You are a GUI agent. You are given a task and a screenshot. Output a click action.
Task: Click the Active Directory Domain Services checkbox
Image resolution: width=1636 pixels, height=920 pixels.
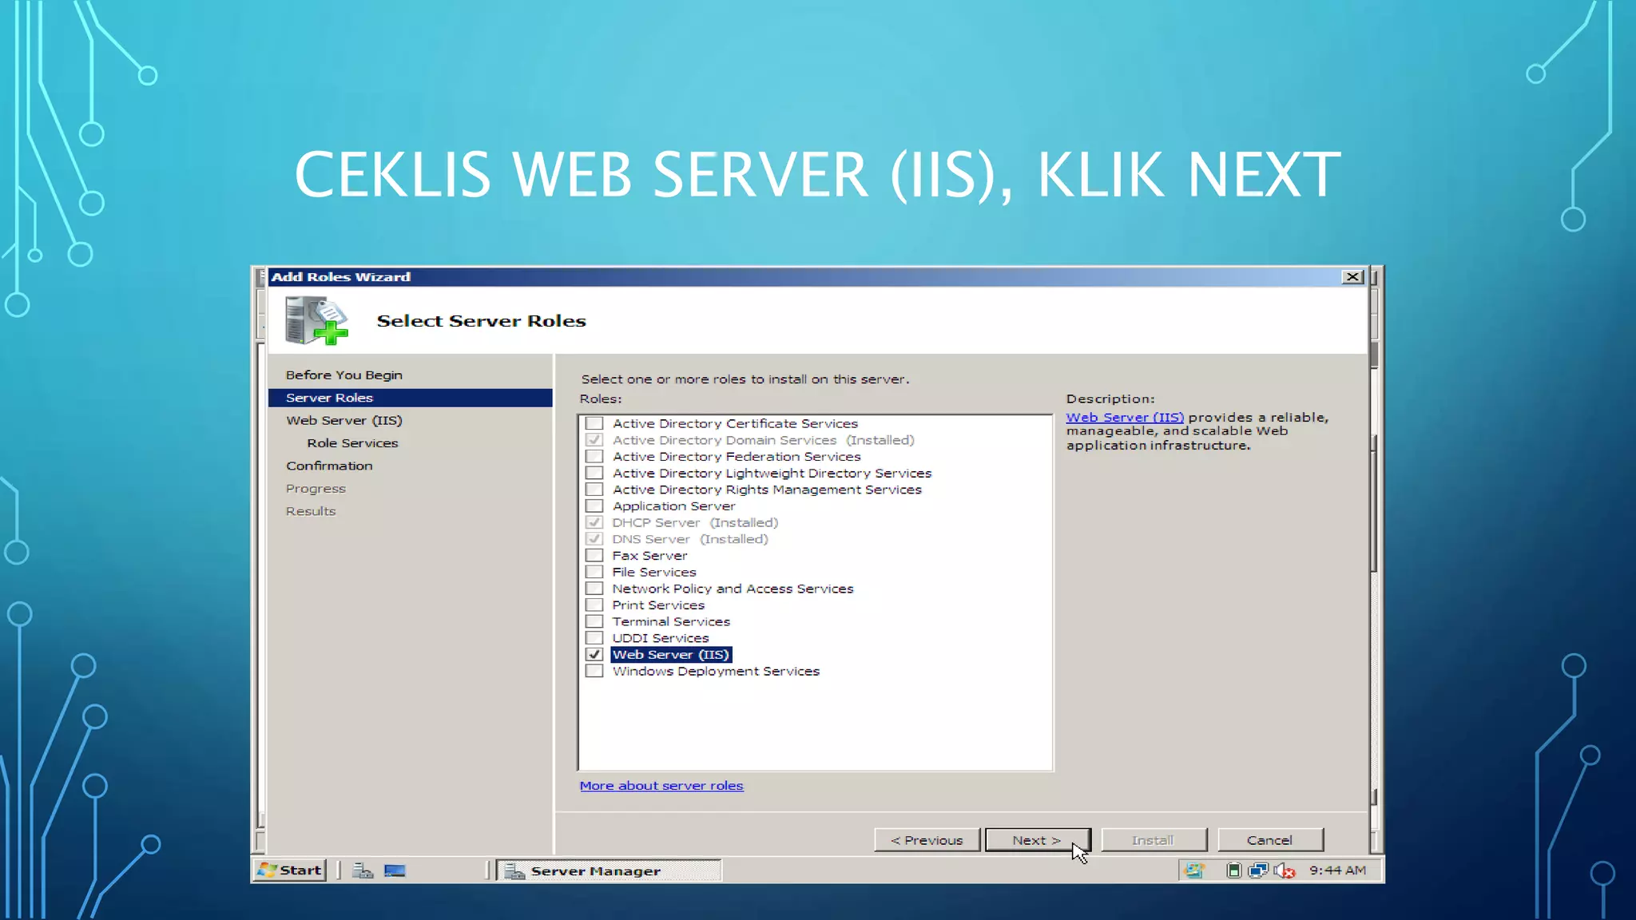(x=594, y=440)
